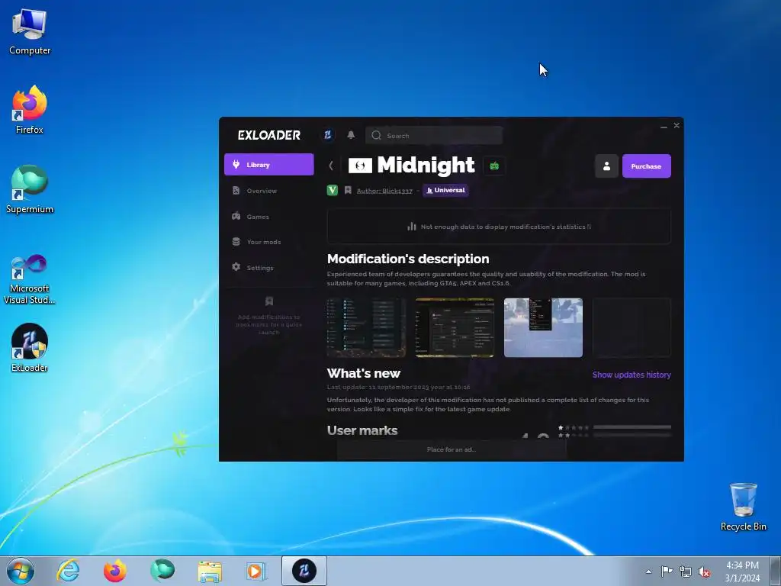Click the Show desktop strip in the taskbar corner
The height and width of the screenshot is (586, 781).
click(776, 571)
